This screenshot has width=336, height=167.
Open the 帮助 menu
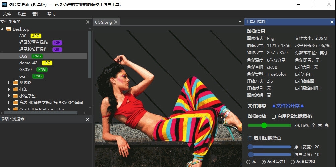click(x=51, y=14)
